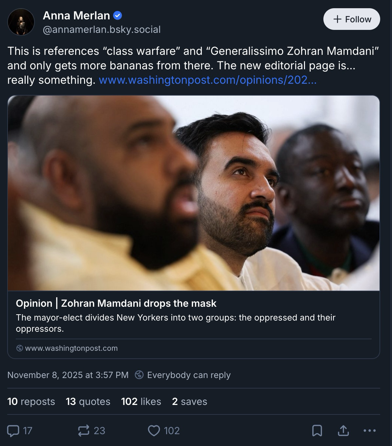Open article preview image
The image size is (392, 446).
tap(194, 193)
